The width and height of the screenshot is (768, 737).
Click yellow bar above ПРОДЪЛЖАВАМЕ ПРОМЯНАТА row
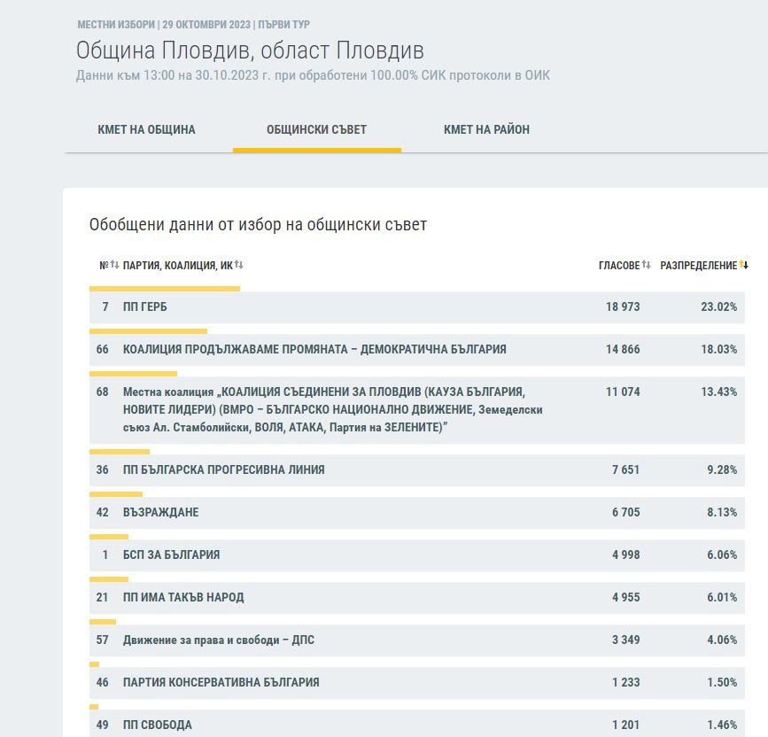coord(149,331)
